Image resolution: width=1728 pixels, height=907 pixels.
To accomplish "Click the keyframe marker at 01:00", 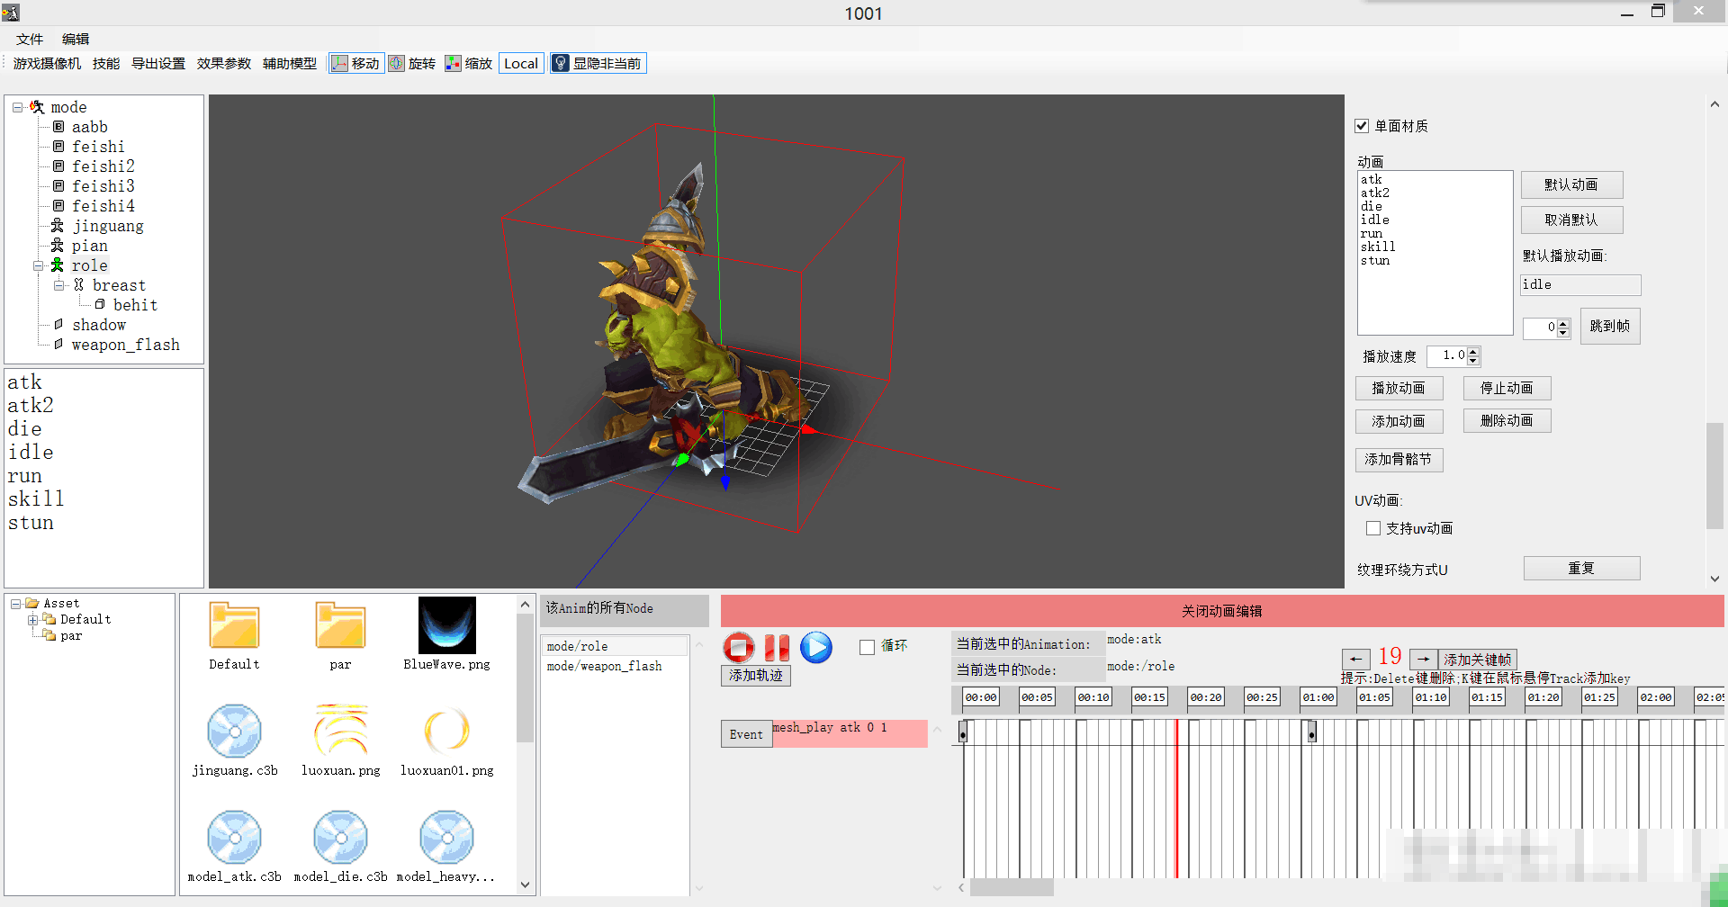I will 1311,732.
